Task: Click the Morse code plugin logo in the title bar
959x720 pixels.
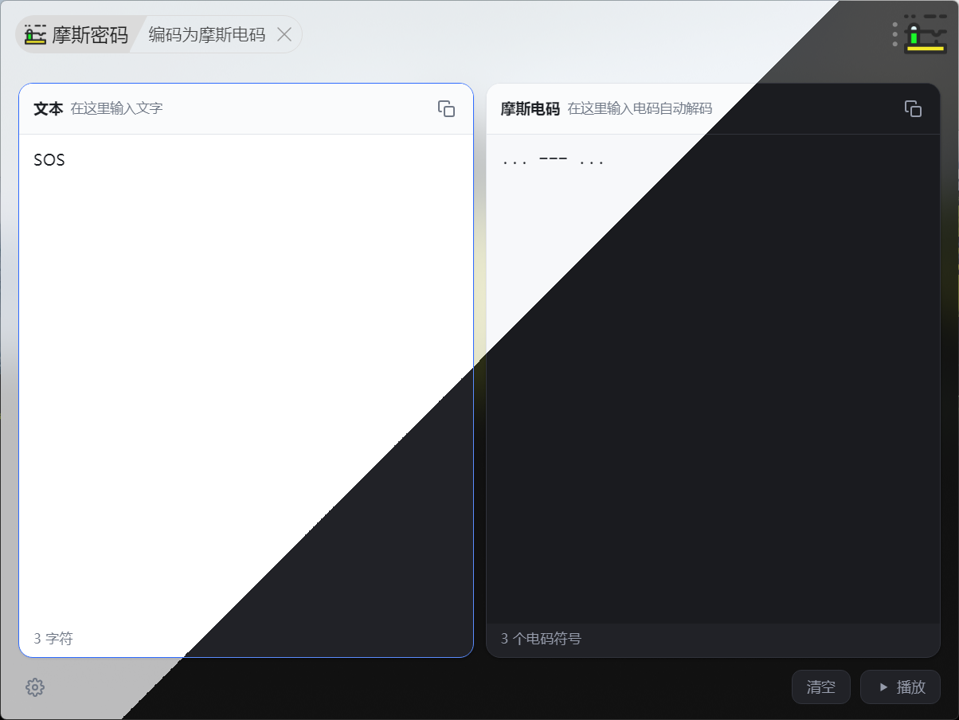Action: pos(35,35)
